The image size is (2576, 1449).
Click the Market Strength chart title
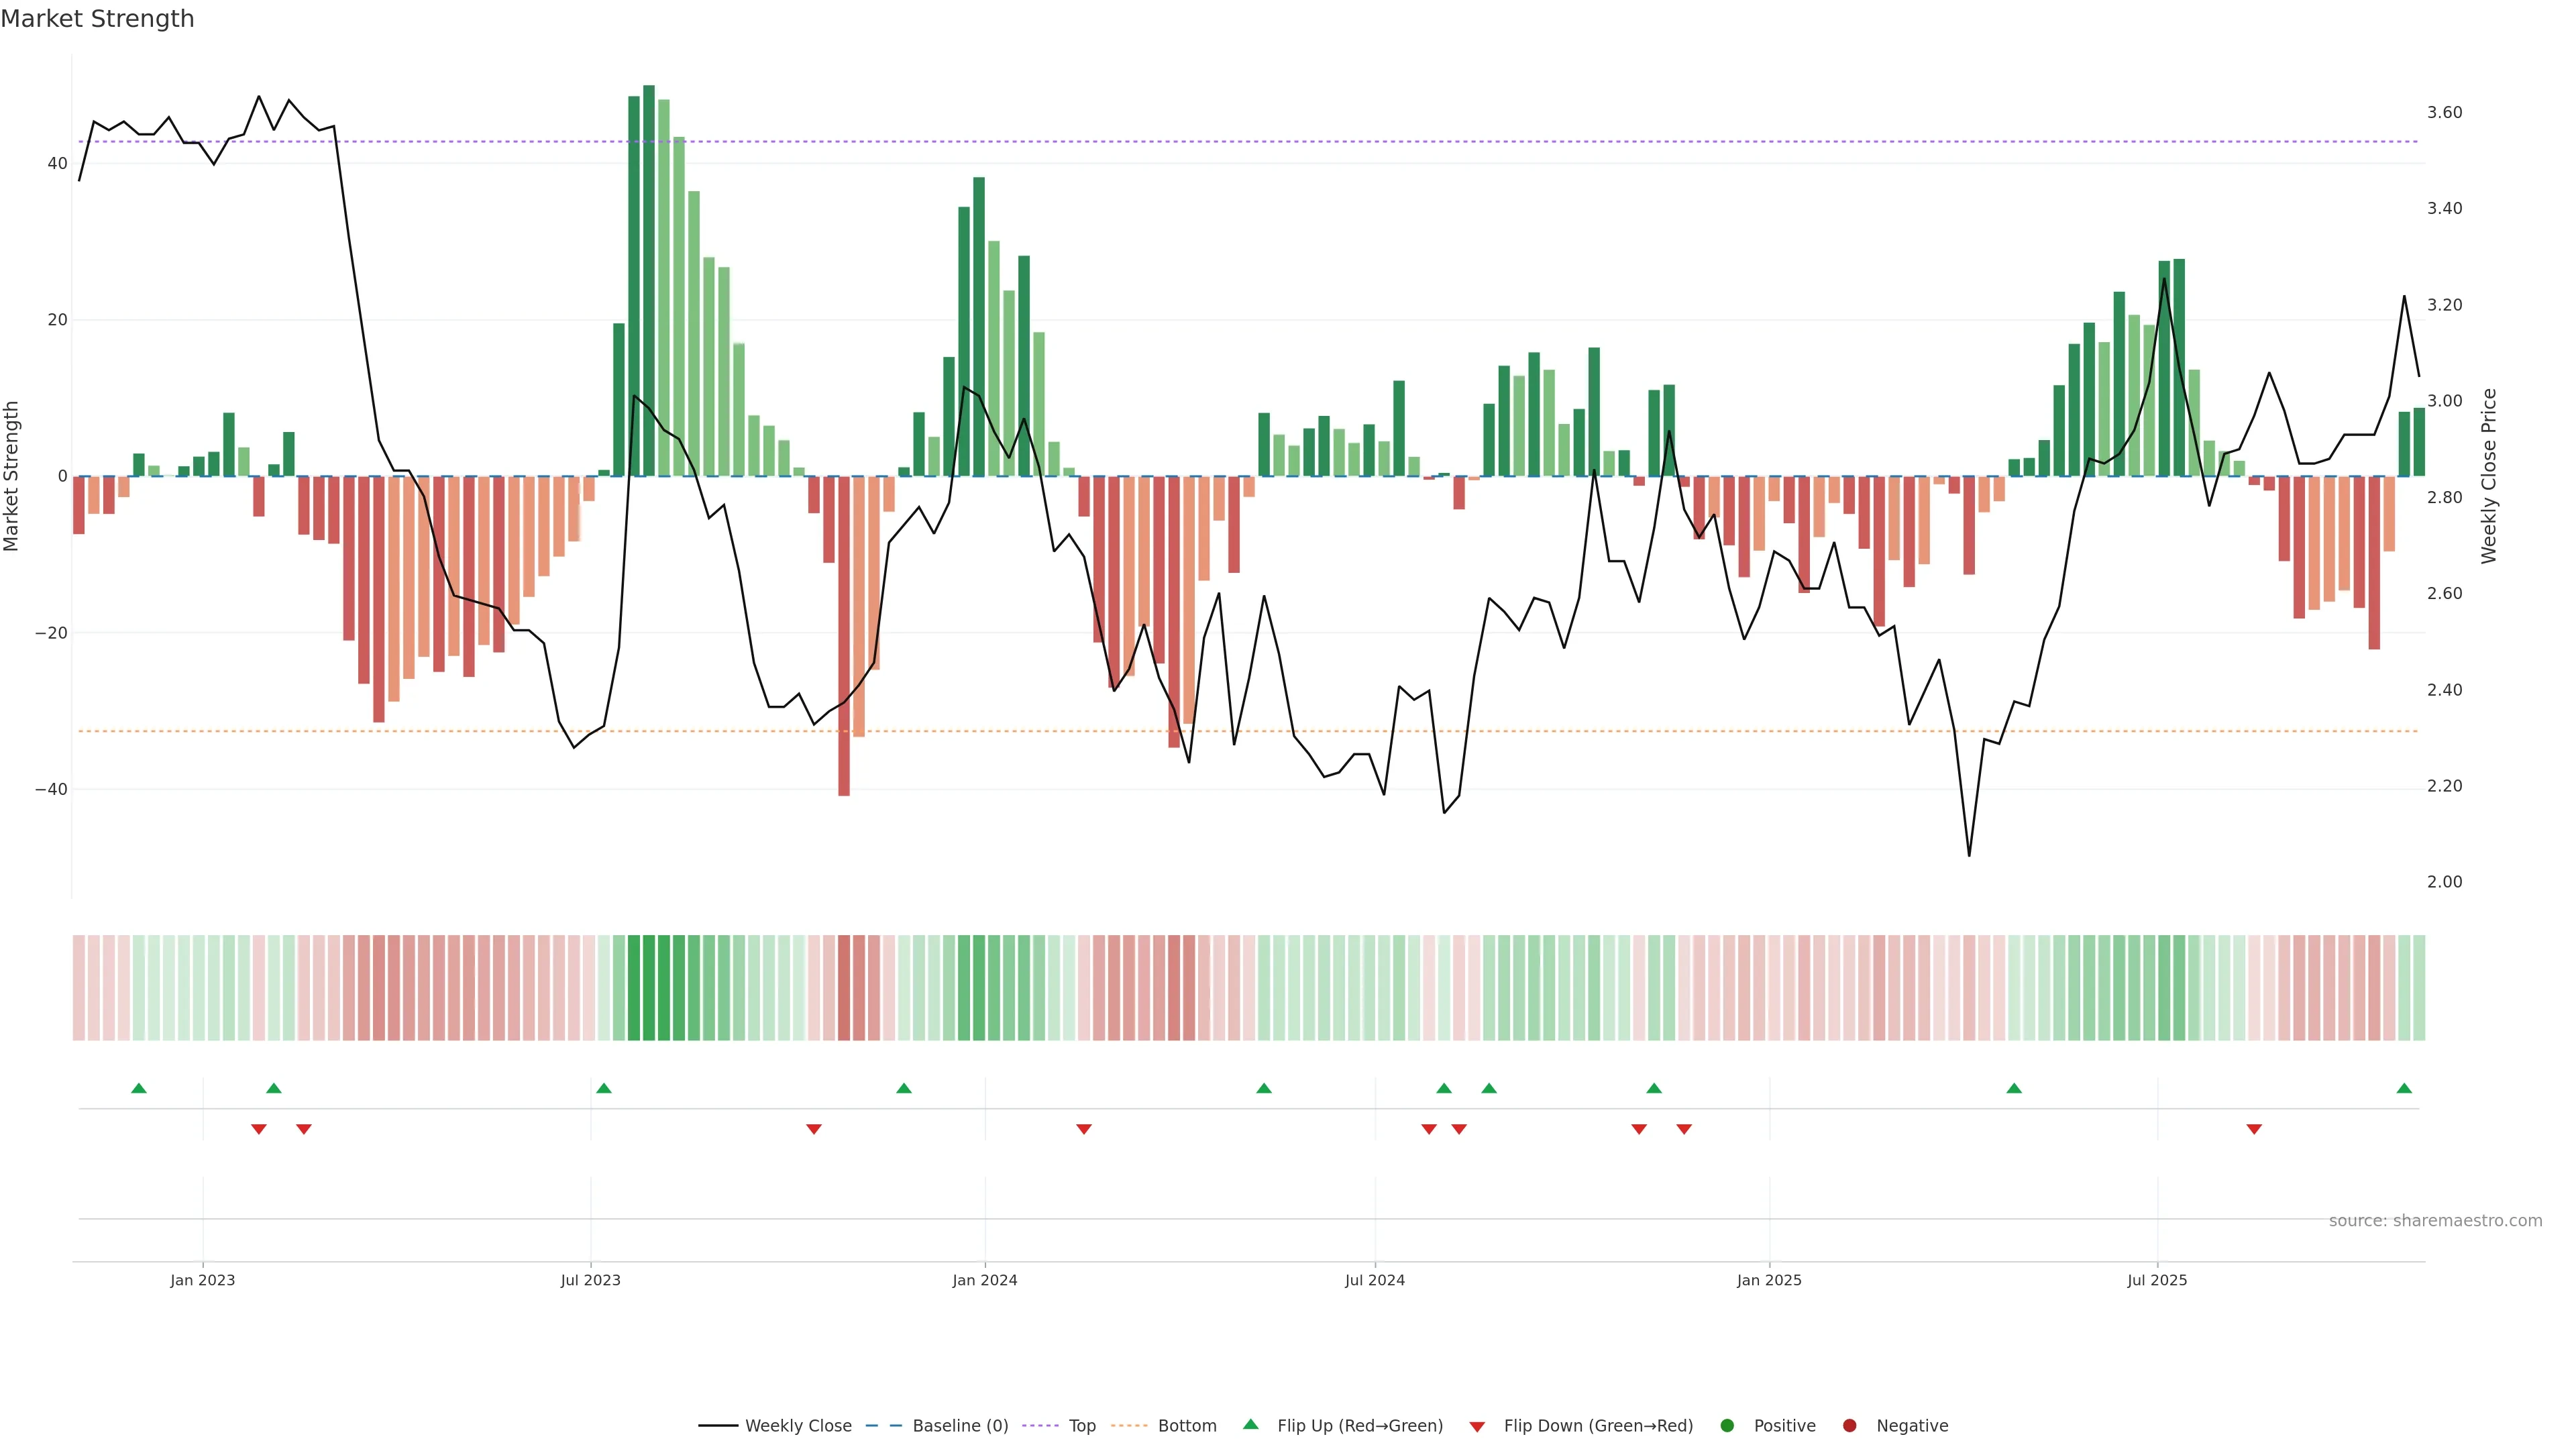tap(97, 19)
